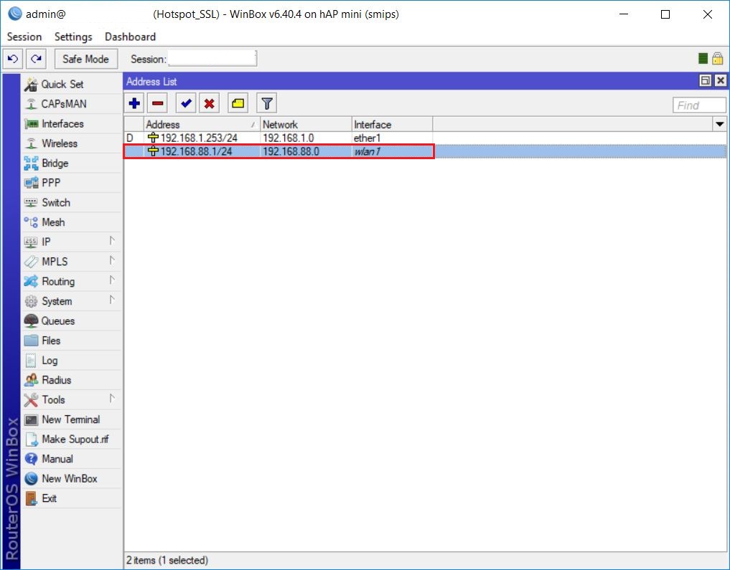Sort by Interface column header
This screenshot has height=570, width=730.
(x=393, y=125)
